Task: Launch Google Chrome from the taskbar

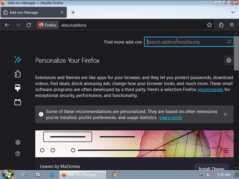Action: pos(114,175)
